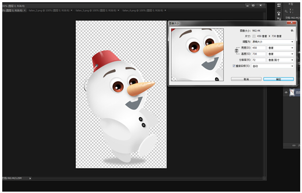Open the resample method 自动 dropdown
The image size is (302, 193).
pyautogui.click(x=273, y=66)
